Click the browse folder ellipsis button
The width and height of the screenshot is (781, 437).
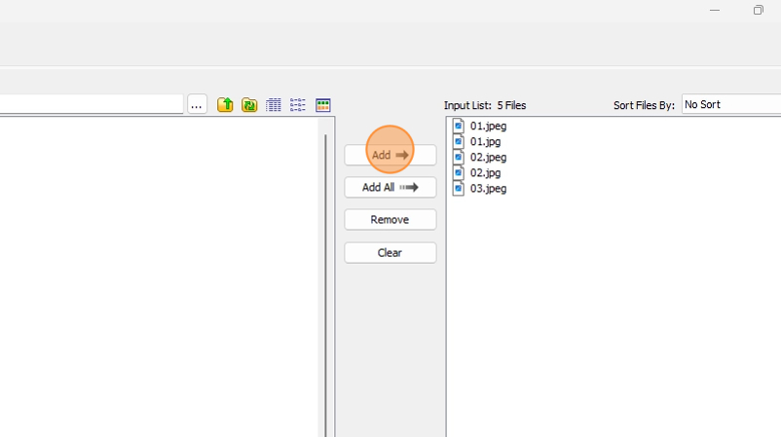coord(198,105)
